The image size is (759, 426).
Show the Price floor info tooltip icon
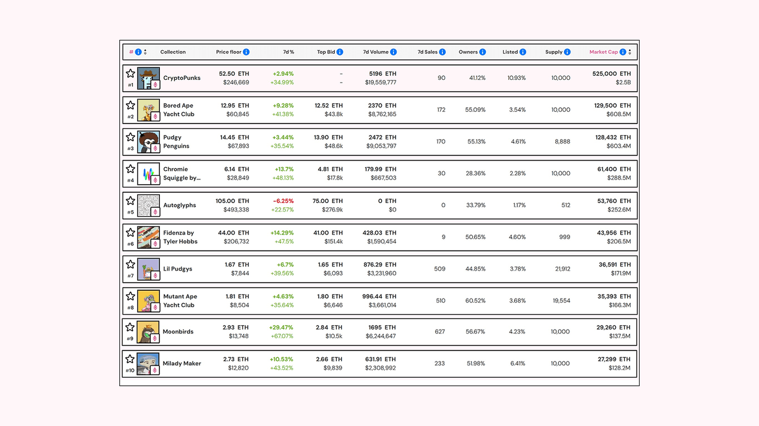(246, 52)
